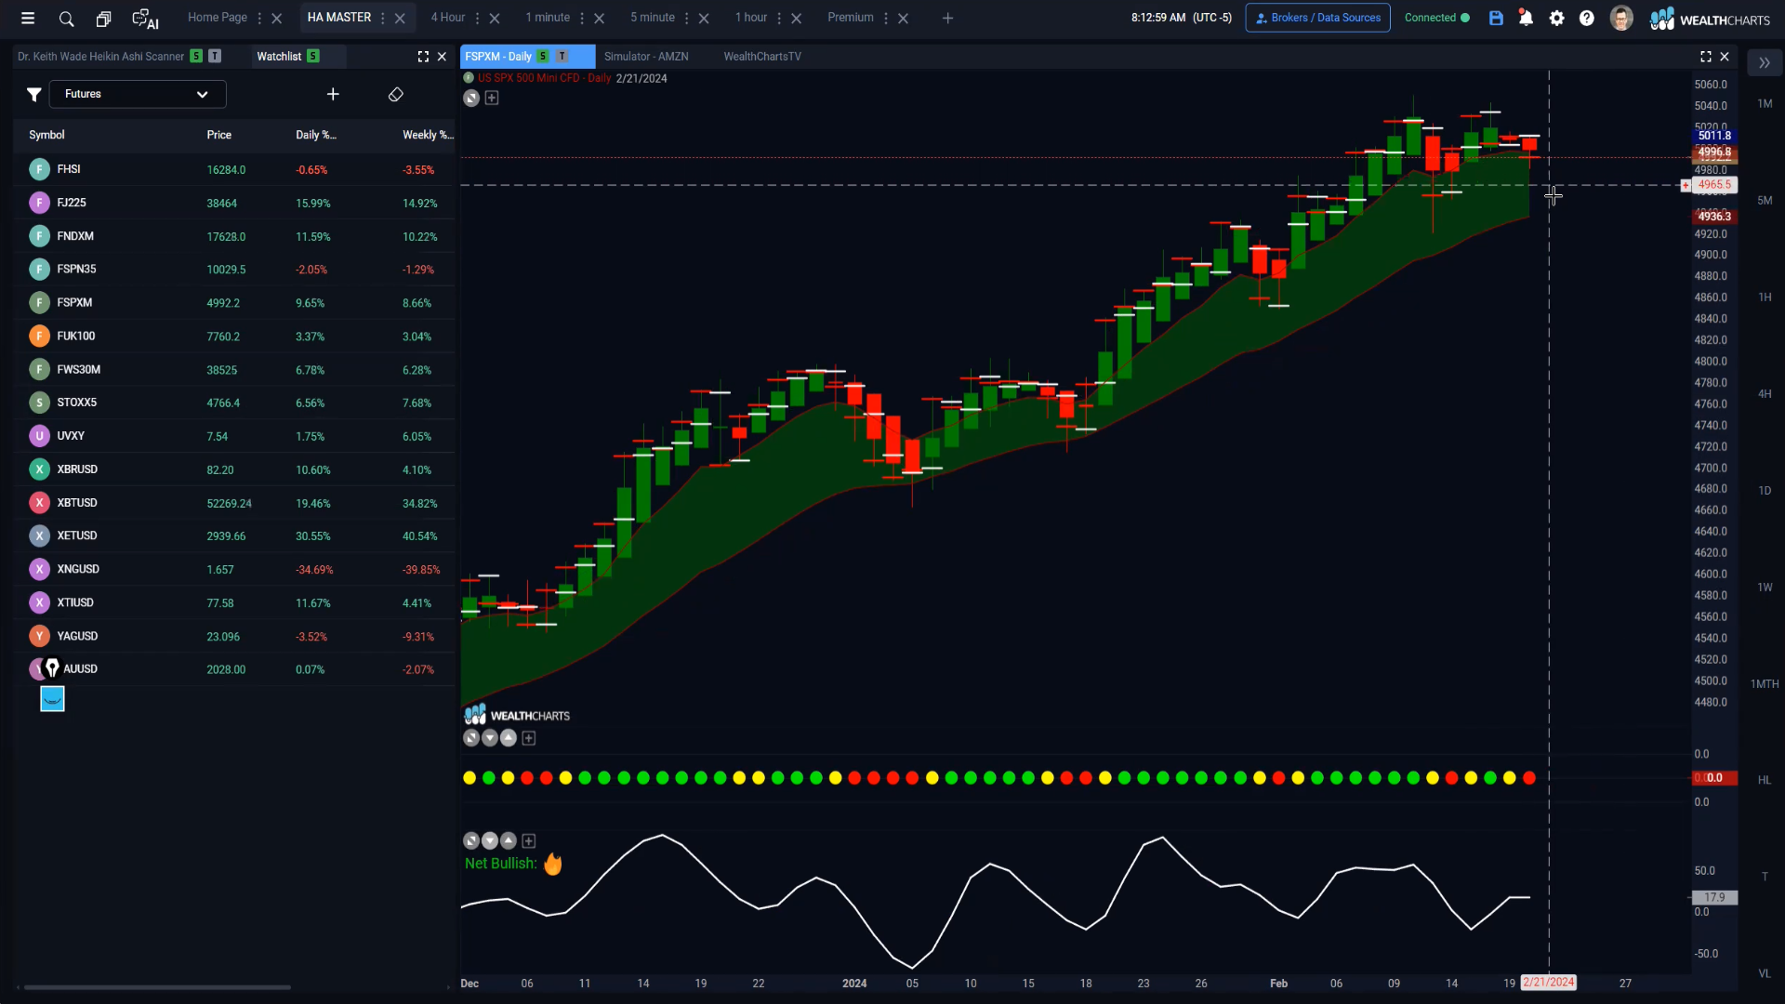Screen dimensions: 1785x1004
Task: Maximize the watchlist panel
Action: tap(423, 57)
